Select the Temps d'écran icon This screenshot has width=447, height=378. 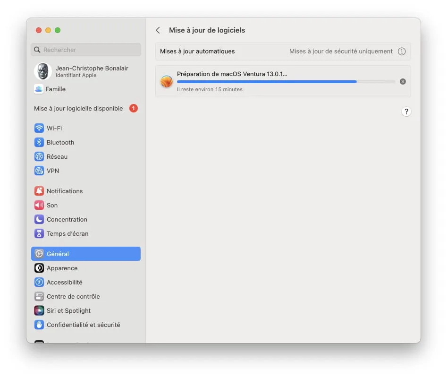[39, 233]
